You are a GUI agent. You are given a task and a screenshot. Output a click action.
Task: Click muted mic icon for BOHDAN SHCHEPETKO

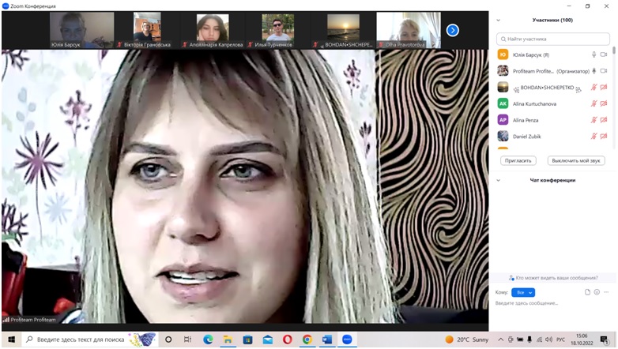(594, 88)
